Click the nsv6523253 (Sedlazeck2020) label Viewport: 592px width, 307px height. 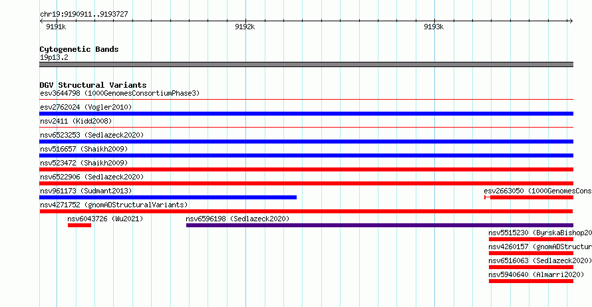(92, 135)
